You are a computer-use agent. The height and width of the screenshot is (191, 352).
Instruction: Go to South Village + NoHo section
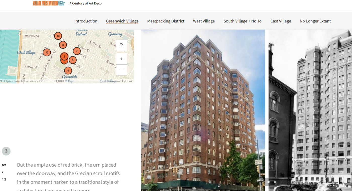243,21
